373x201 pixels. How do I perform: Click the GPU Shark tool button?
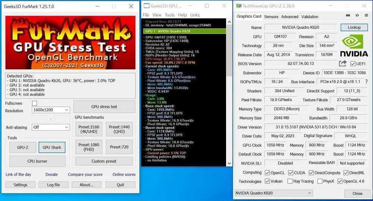52,147
